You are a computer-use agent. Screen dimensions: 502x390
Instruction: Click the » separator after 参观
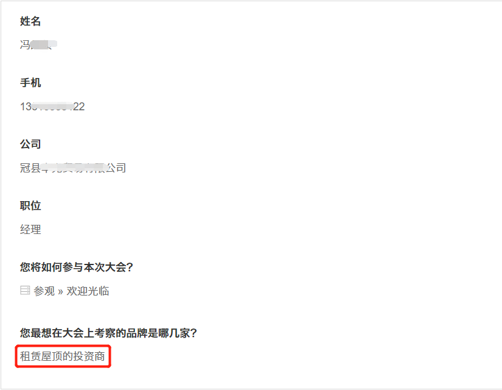[60, 292]
